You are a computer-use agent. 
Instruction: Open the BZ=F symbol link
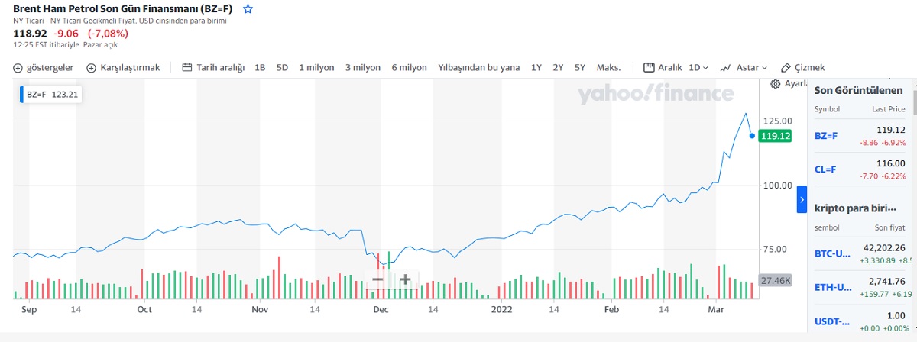[x=826, y=135]
